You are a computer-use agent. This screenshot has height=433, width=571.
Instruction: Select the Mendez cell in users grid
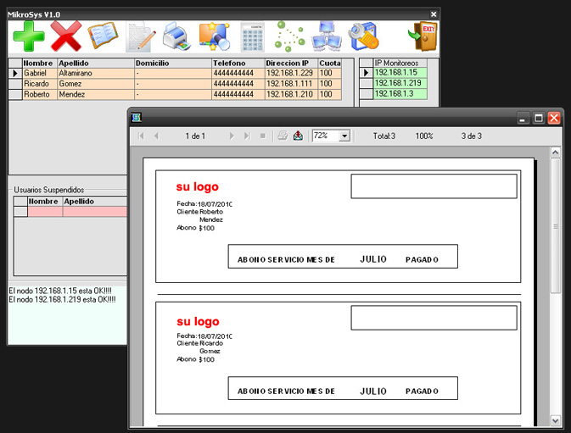(x=96, y=95)
